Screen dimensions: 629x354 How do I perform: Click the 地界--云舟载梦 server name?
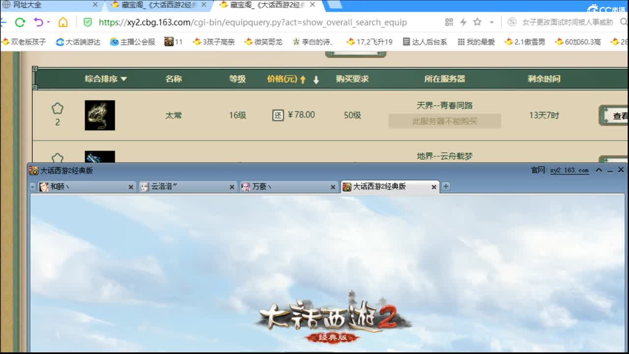pos(445,156)
